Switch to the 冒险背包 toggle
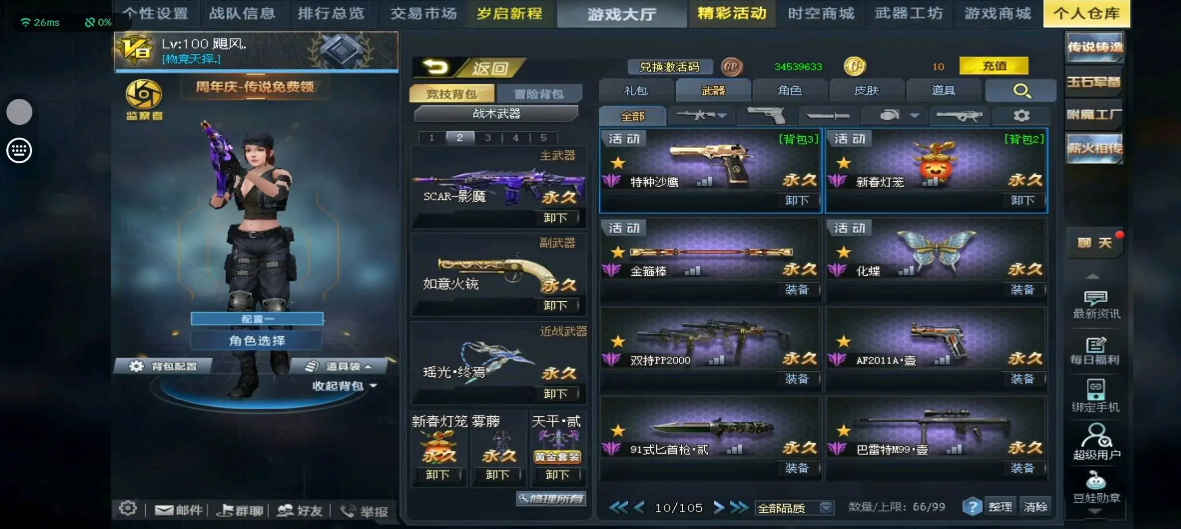Screen dimensions: 1181x529 [x=539, y=93]
